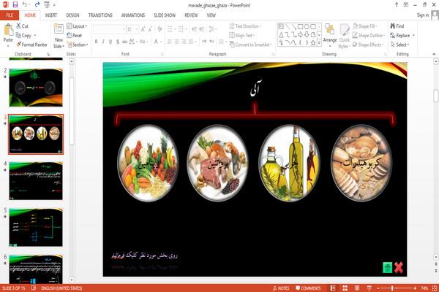Center the text alignment

(176, 42)
